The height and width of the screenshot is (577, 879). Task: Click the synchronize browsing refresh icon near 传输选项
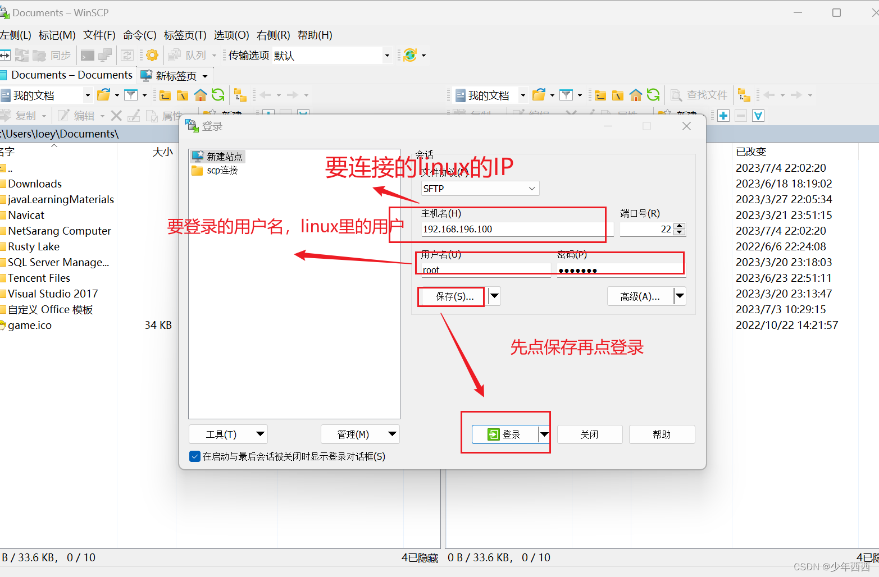[x=409, y=54]
